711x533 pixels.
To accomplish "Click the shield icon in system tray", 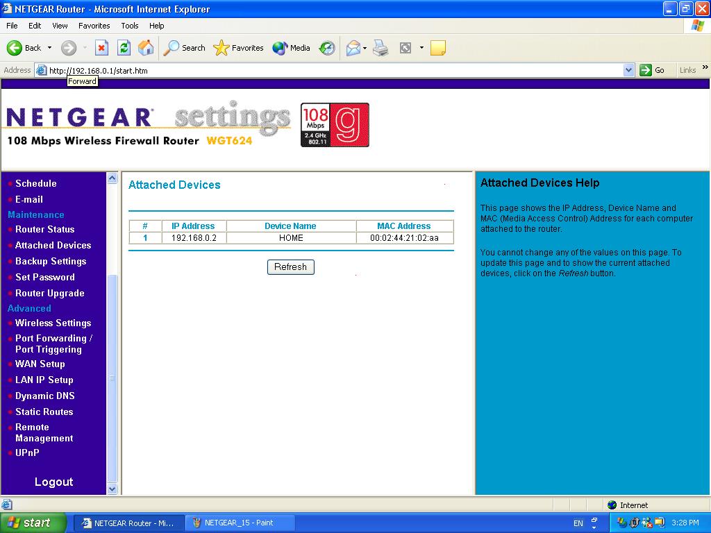I will click(x=635, y=523).
